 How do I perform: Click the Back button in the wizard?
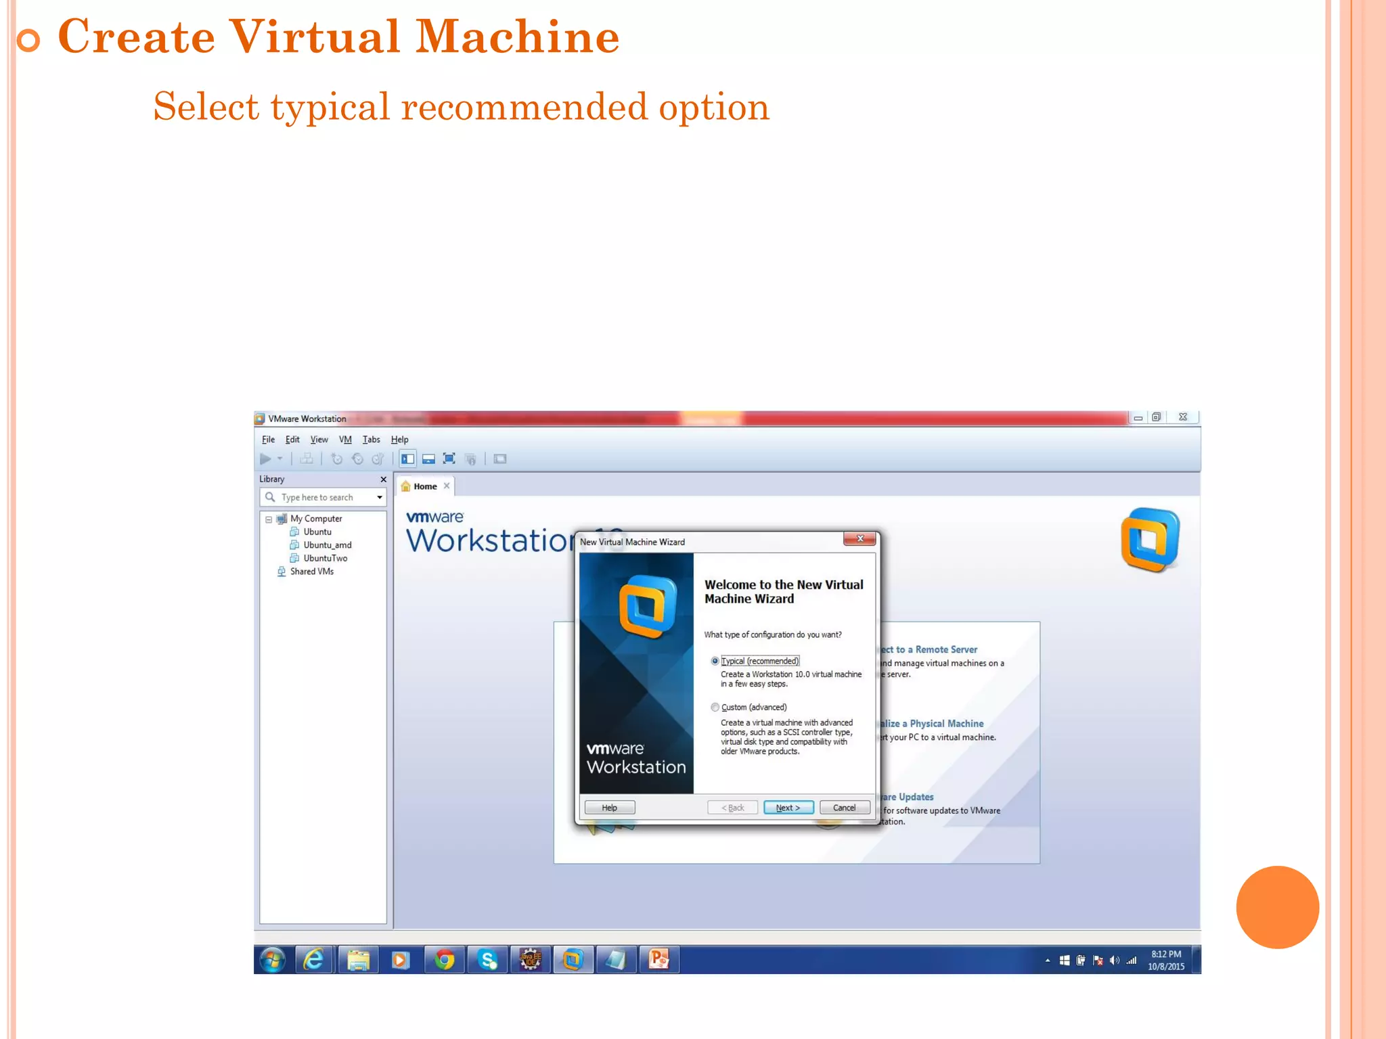pyautogui.click(x=732, y=808)
